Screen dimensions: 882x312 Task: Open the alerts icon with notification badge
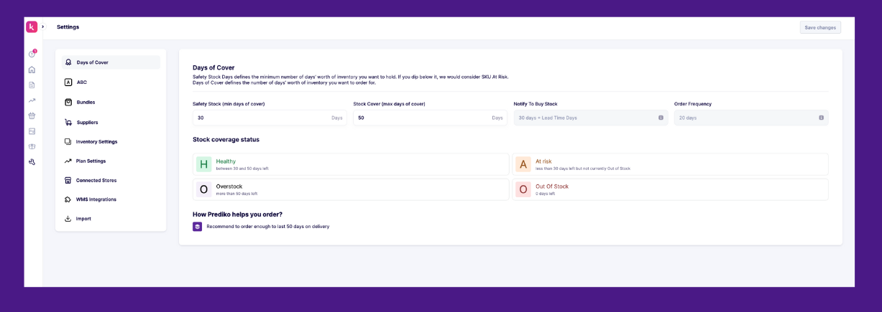coord(32,55)
